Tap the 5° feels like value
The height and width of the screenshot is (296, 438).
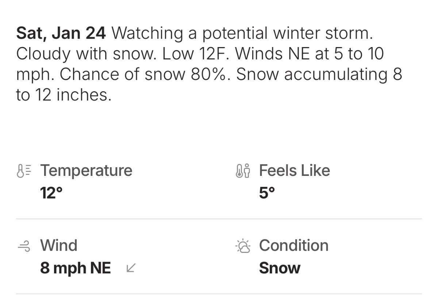pos(267,193)
